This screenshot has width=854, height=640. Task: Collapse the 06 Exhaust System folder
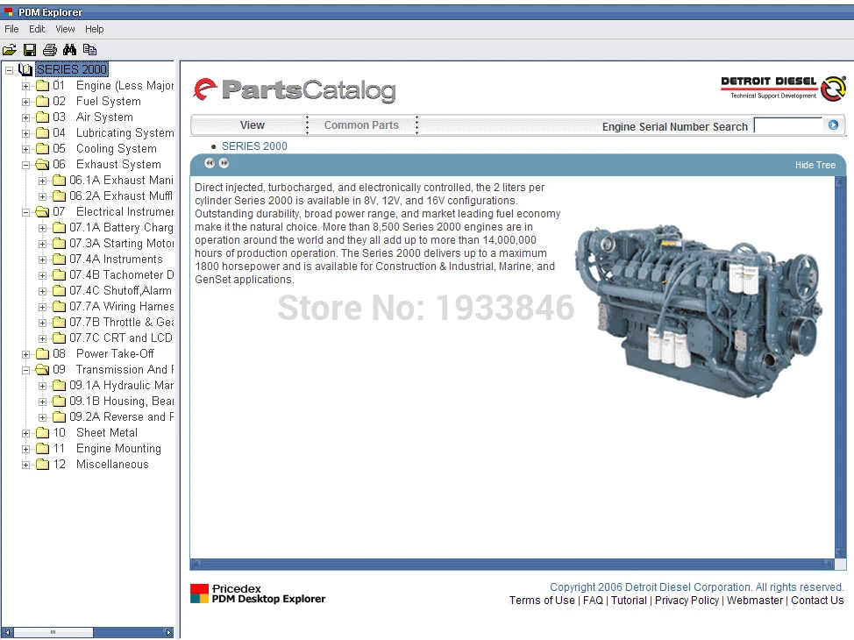[x=25, y=165]
